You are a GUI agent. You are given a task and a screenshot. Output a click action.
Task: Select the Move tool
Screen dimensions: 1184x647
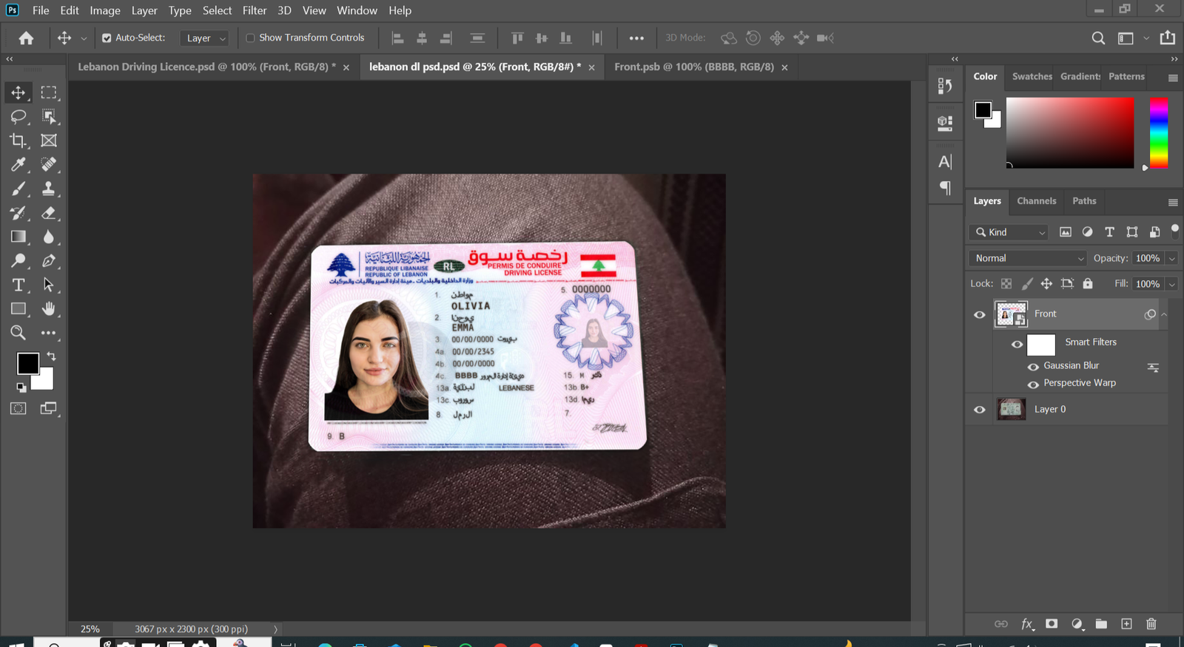18,92
